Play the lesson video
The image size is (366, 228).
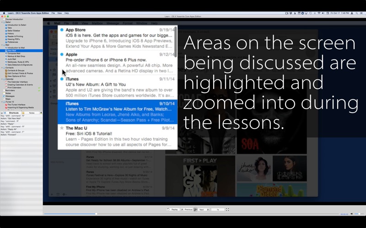(x=196, y=210)
